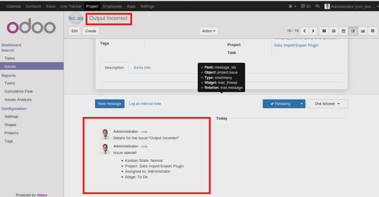Select the form view icon
Screen dimensions: 379x197
coord(353,31)
